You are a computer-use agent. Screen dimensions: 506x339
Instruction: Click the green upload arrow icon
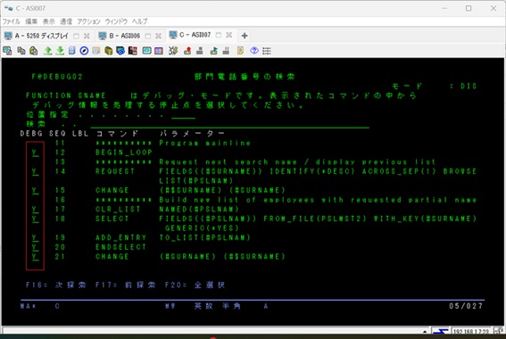point(48,51)
